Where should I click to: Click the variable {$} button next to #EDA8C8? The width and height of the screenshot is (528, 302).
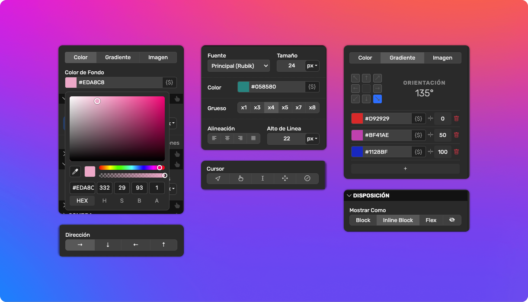(170, 82)
